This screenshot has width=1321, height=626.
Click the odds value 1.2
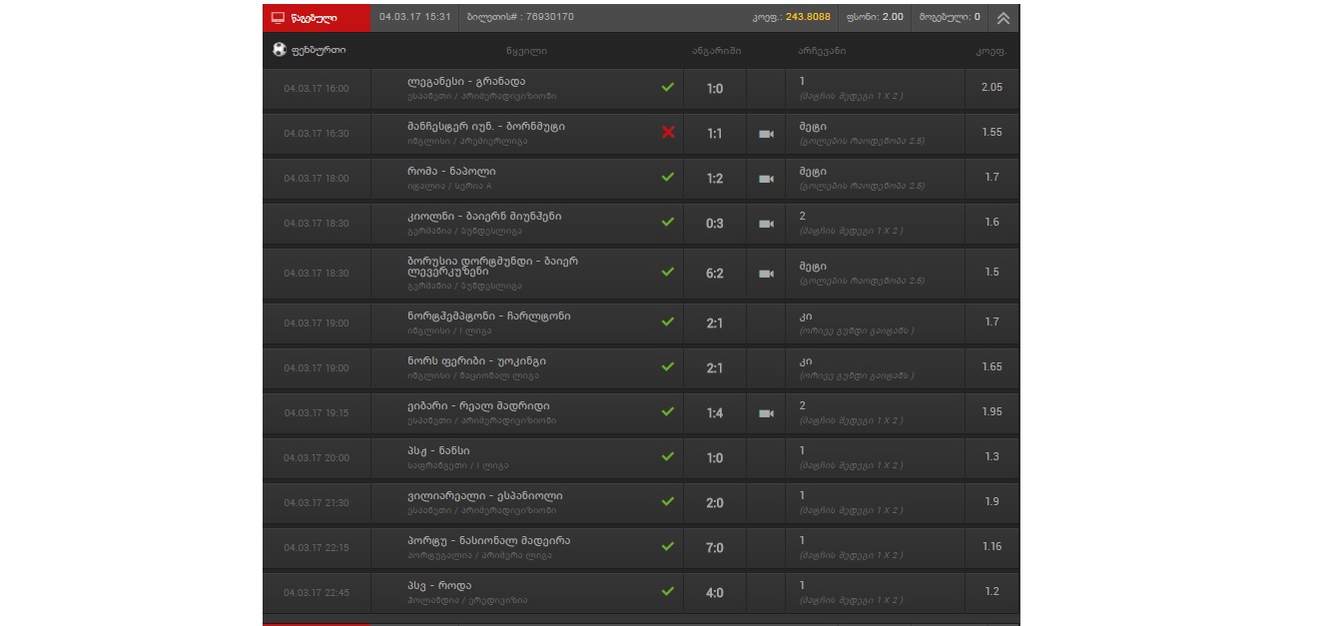pyautogui.click(x=991, y=592)
